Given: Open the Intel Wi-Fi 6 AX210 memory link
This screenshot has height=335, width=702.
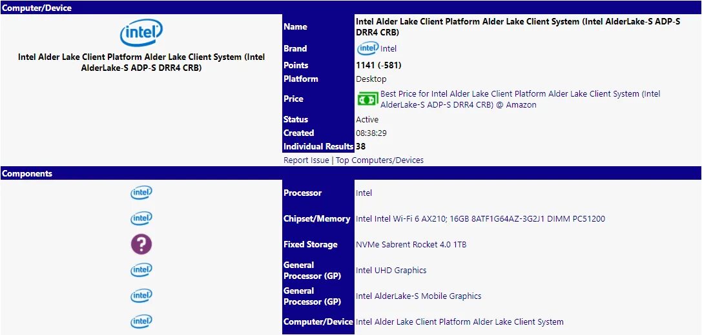Looking at the screenshot, I should point(481,219).
